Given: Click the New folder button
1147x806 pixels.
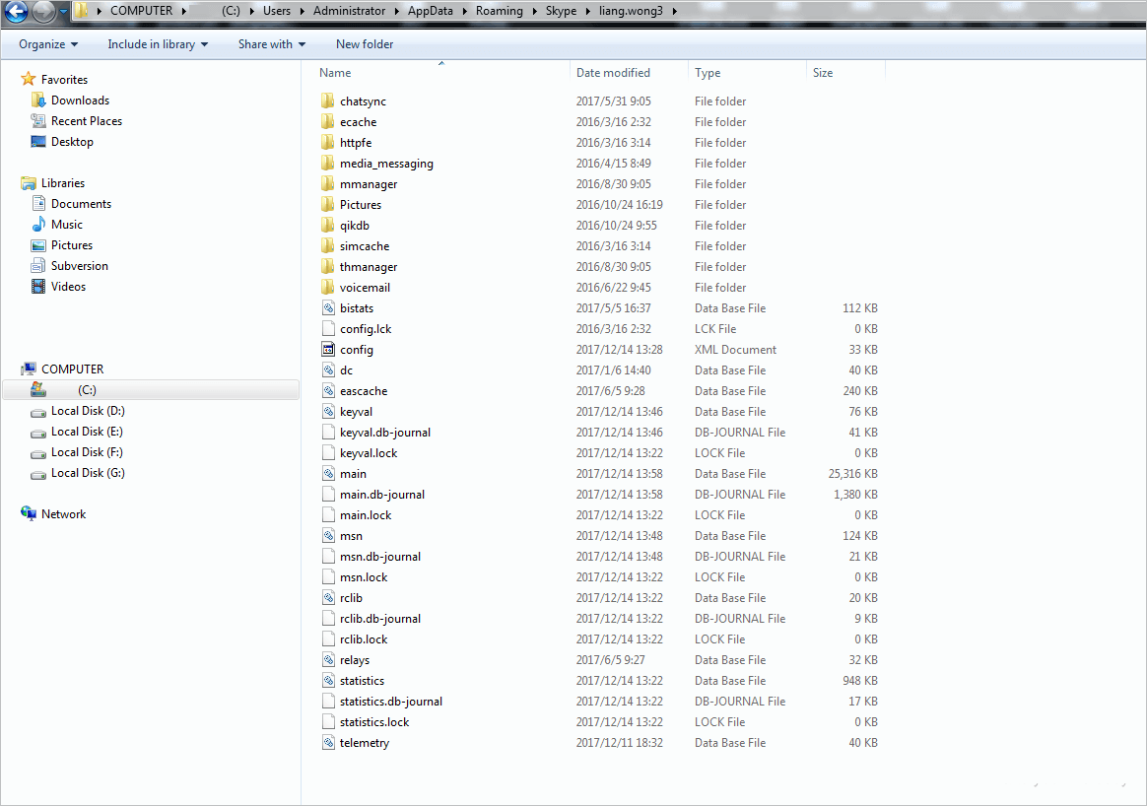Looking at the screenshot, I should tap(364, 43).
